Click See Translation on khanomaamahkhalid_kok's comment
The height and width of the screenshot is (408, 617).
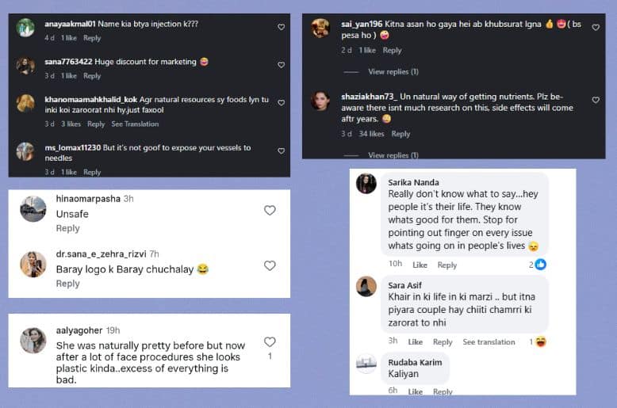tap(135, 124)
